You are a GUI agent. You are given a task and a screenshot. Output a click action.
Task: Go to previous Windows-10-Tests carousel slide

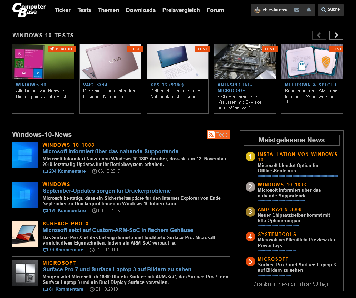pos(319,35)
